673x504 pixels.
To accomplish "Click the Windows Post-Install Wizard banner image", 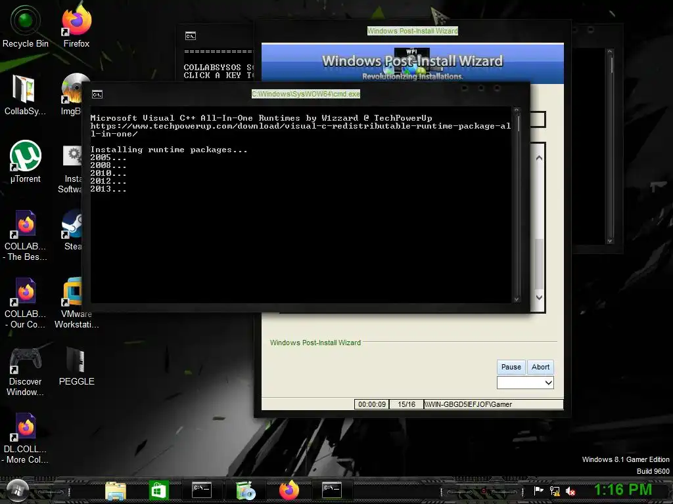I will click(x=413, y=64).
